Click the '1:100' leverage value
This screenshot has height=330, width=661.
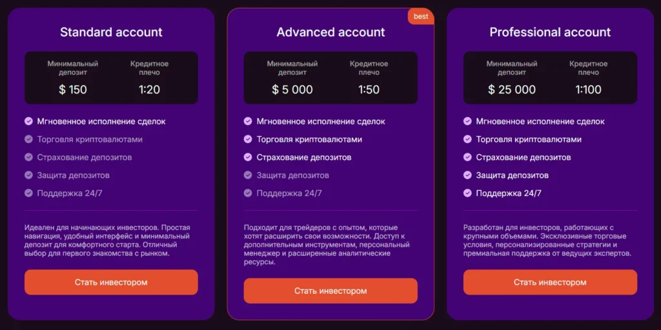tap(588, 90)
